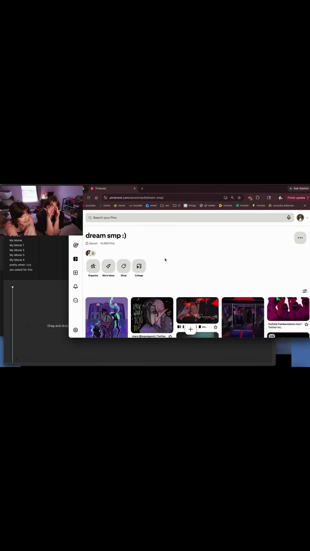310x551 pixels.
Task: Click the timeline playhead marker in editor
Action: [13, 287]
